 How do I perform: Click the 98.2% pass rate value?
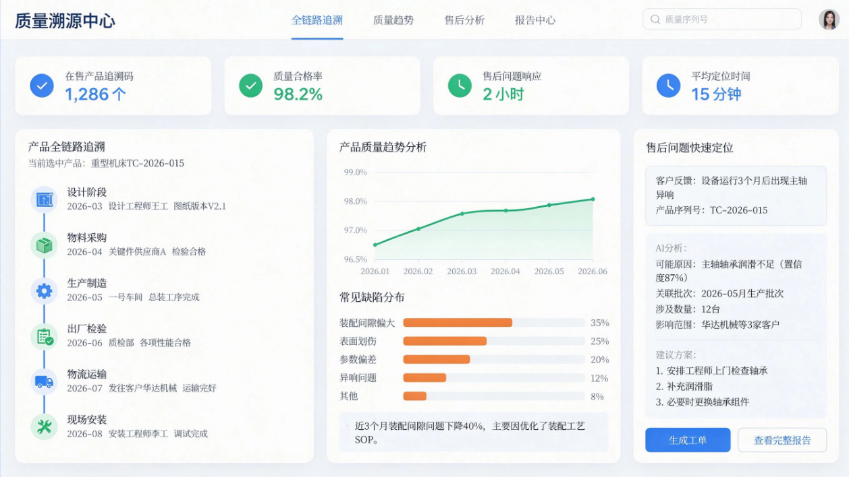coord(298,94)
